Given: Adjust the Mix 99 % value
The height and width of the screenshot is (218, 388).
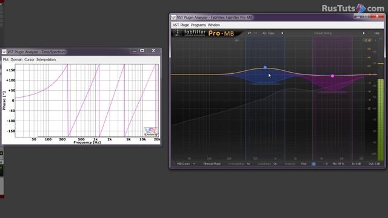Looking at the screenshot, I should coord(338,163).
